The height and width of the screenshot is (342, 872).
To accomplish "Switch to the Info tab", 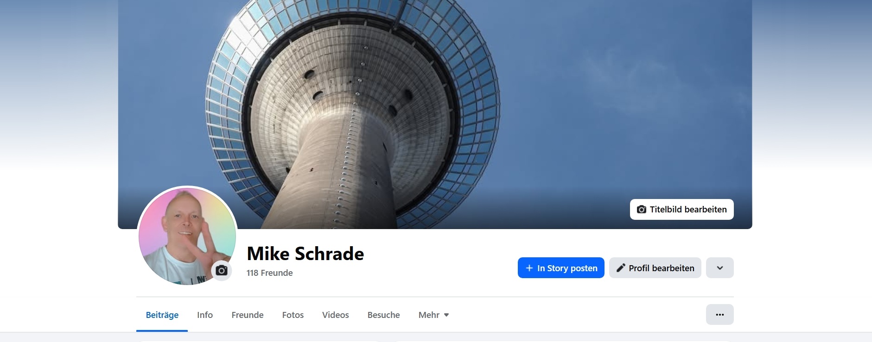I will [205, 315].
